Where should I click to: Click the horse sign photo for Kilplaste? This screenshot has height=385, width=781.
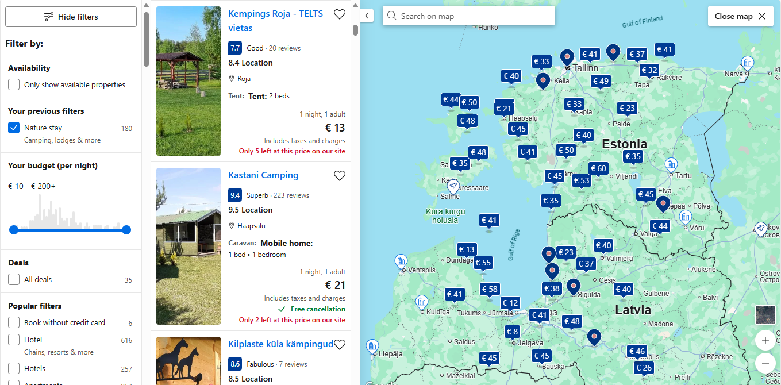pyautogui.click(x=188, y=361)
